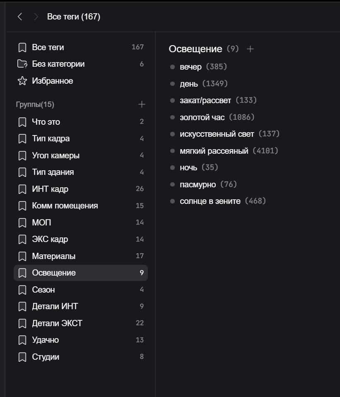340x397 pixels.
Task: Click the bookmark icon beside Все теги
Action: point(22,48)
